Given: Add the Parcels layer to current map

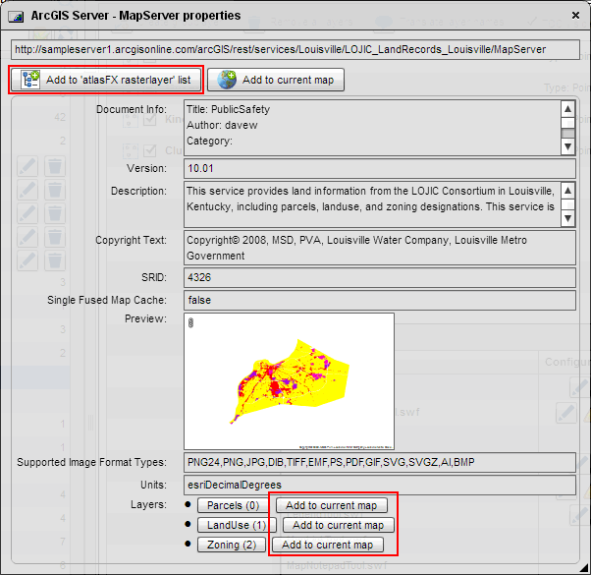Looking at the screenshot, I should tap(331, 505).
